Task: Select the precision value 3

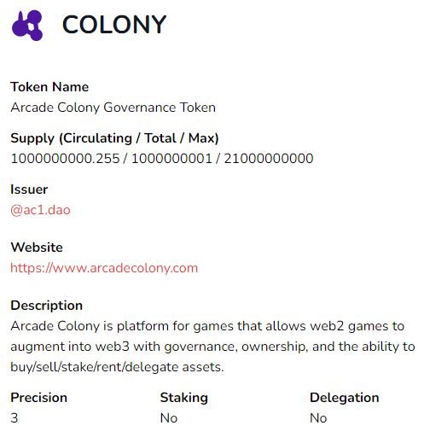Action: [x=15, y=418]
